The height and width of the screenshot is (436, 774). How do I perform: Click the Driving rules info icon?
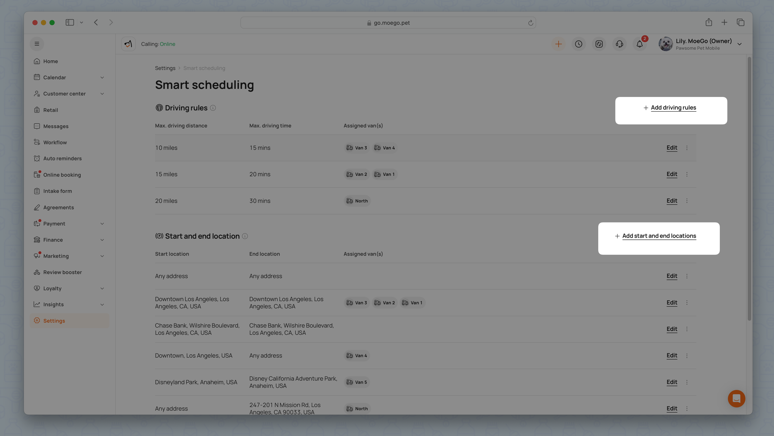click(213, 108)
